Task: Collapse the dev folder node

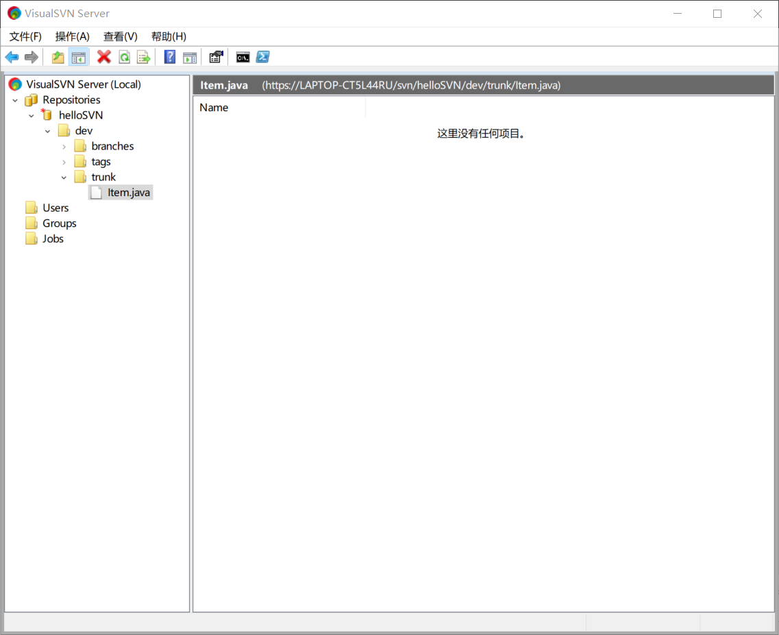Action: tap(48, 131)
